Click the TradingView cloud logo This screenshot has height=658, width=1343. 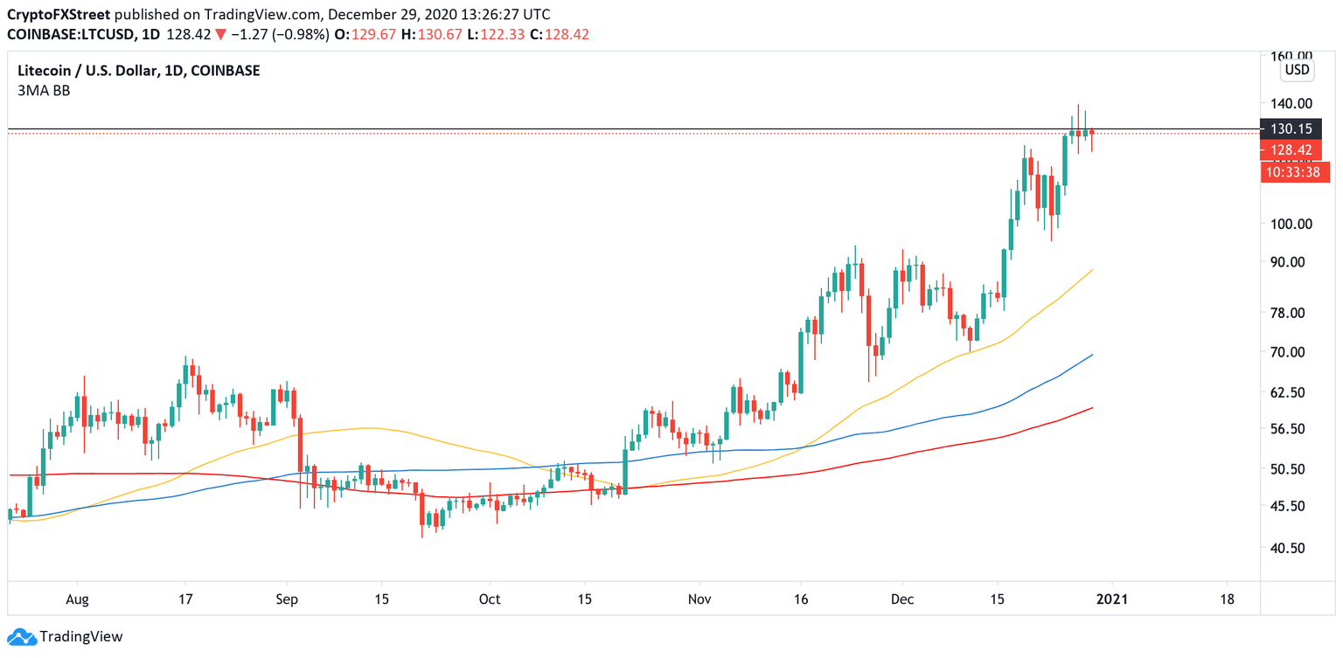tap(20, 635)
